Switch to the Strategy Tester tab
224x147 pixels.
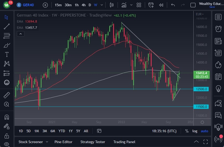(93, 142)
